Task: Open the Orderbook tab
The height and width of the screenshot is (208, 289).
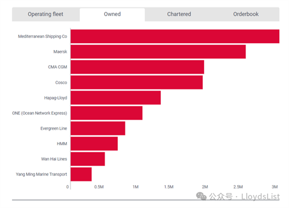Action: (x=246, y=14)
